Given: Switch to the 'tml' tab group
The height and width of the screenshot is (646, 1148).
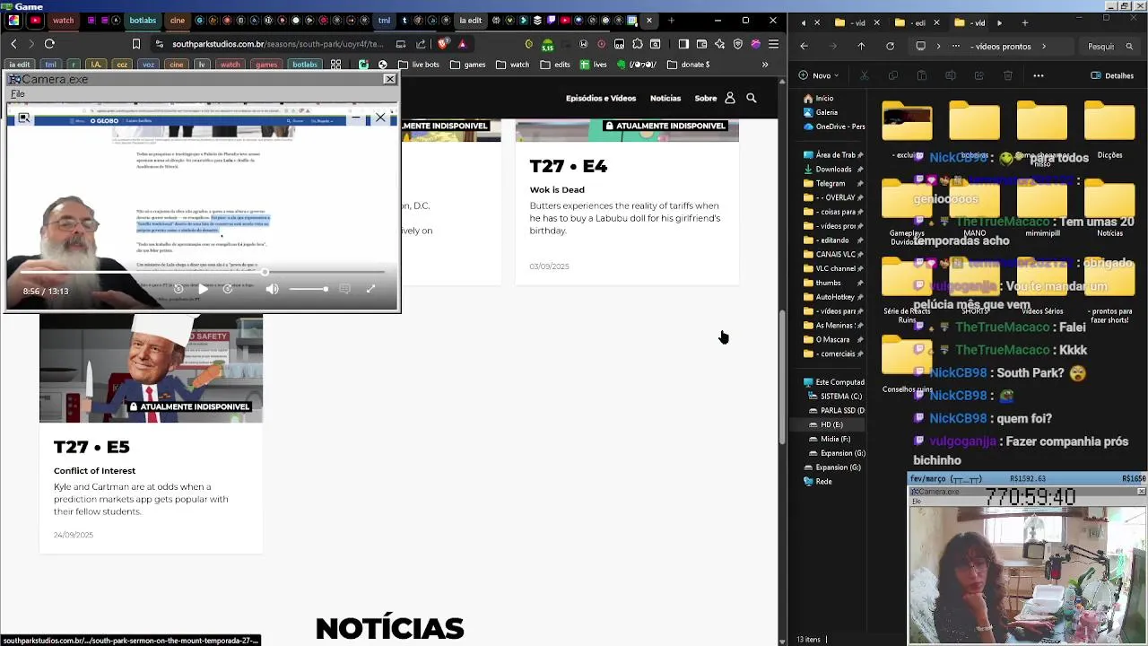Looking at the screenshot, I should (x=384, y=21).
